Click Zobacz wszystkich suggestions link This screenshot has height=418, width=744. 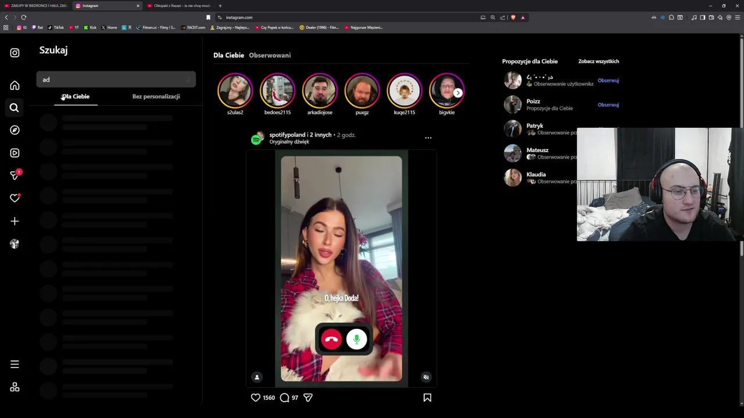click(599, 62)
